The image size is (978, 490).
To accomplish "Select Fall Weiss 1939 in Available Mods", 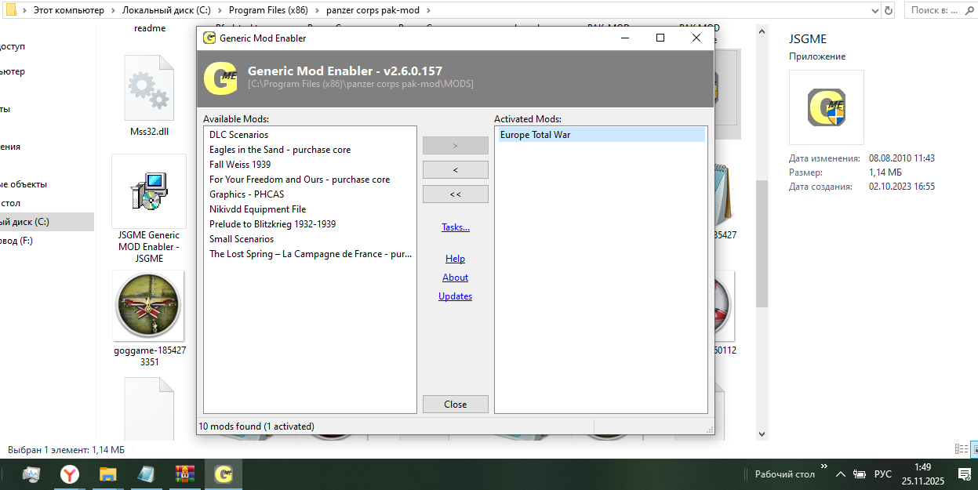I will coord(240,165).
